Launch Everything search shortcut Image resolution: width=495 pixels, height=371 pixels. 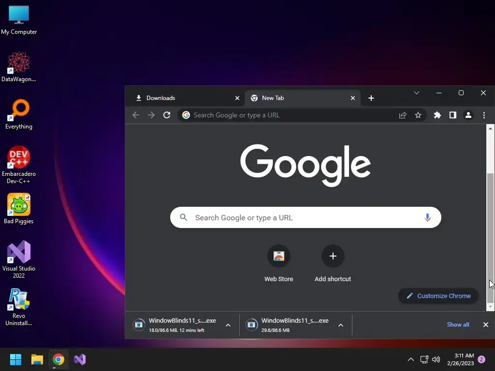coord(19,114)
